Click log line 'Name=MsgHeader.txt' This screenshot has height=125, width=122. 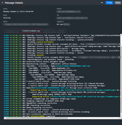[x=37, y=68]
